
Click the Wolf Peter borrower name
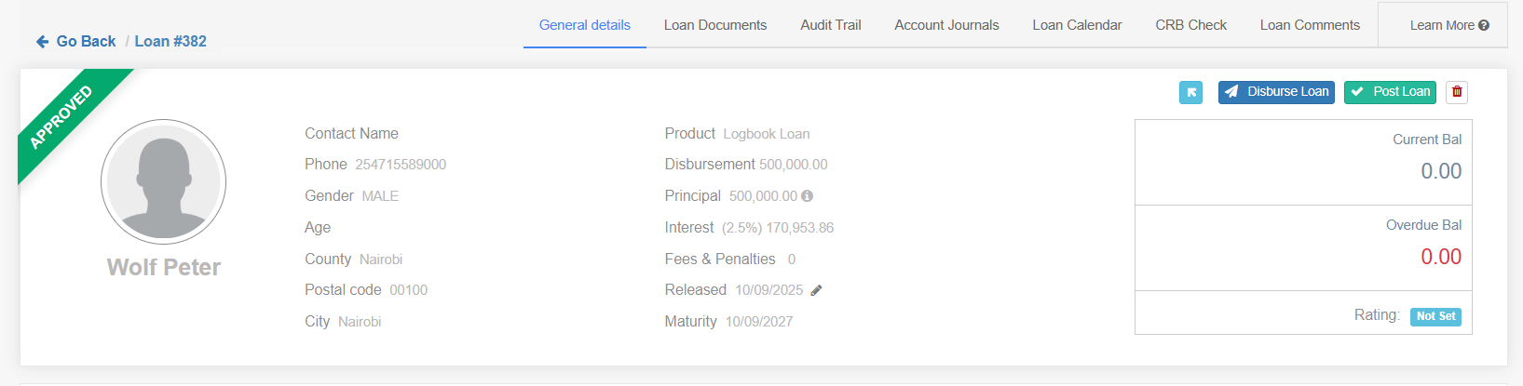pyautogui.click(x=164, y=268)
